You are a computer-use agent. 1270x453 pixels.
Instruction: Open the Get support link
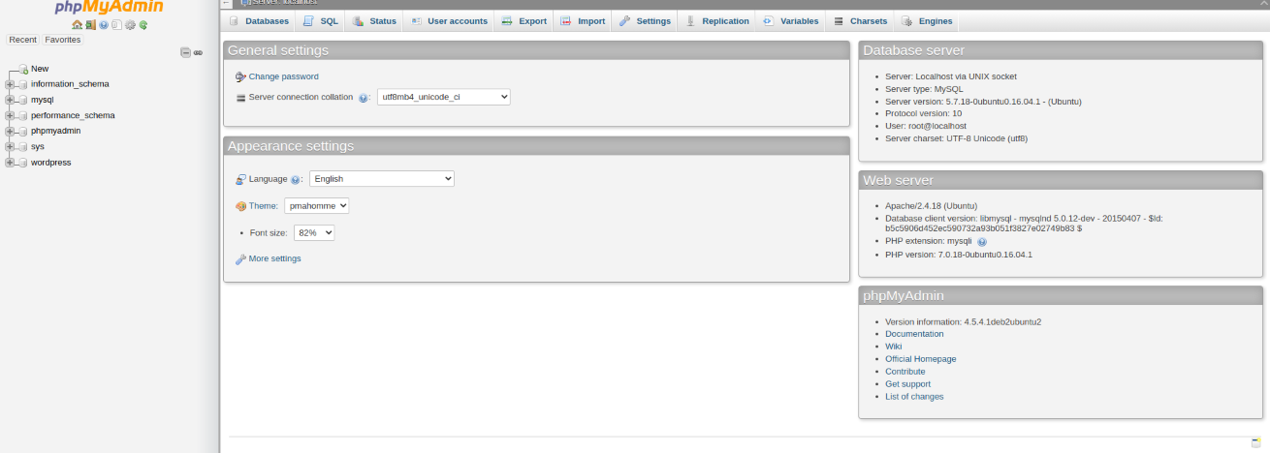tap(907, 384)
